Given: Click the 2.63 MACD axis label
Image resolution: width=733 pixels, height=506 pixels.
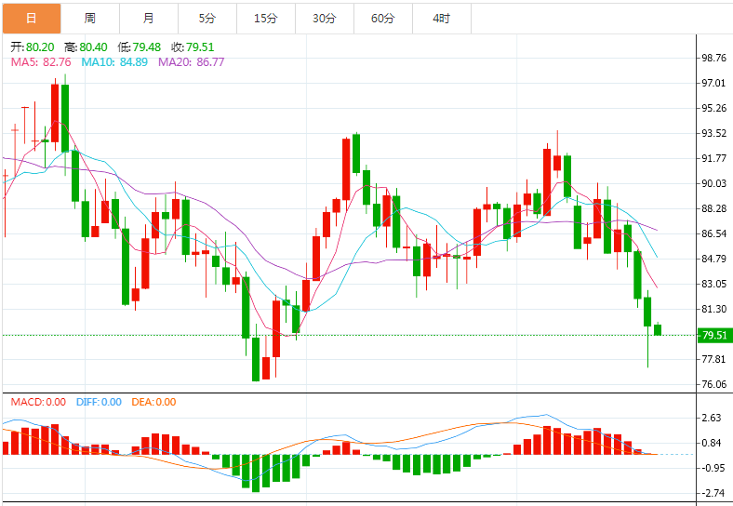Looking at the screenshot, I should click(x=712, y=418).
